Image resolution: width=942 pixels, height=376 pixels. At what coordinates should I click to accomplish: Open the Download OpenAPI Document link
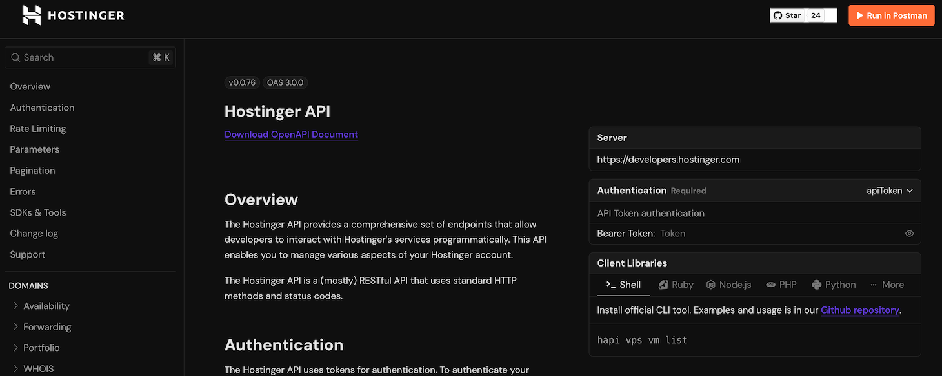point(291,135)
